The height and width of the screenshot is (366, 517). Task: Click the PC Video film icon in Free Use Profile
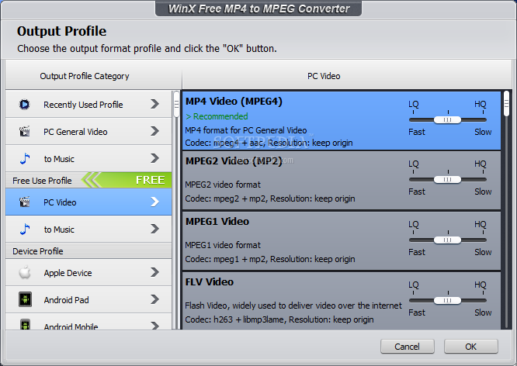(x=25, y=202)
